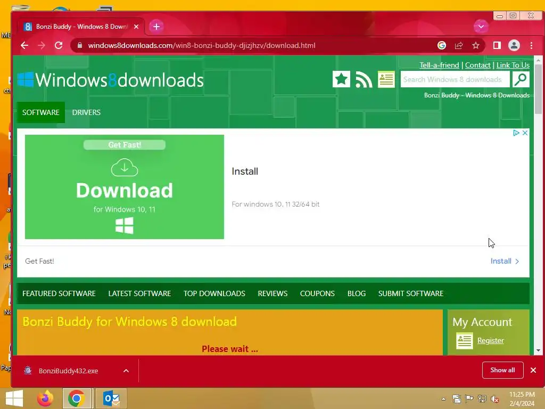Click the Google icon in address bar
This screenshot has height=409, width=545.
[x=441, y=45]
